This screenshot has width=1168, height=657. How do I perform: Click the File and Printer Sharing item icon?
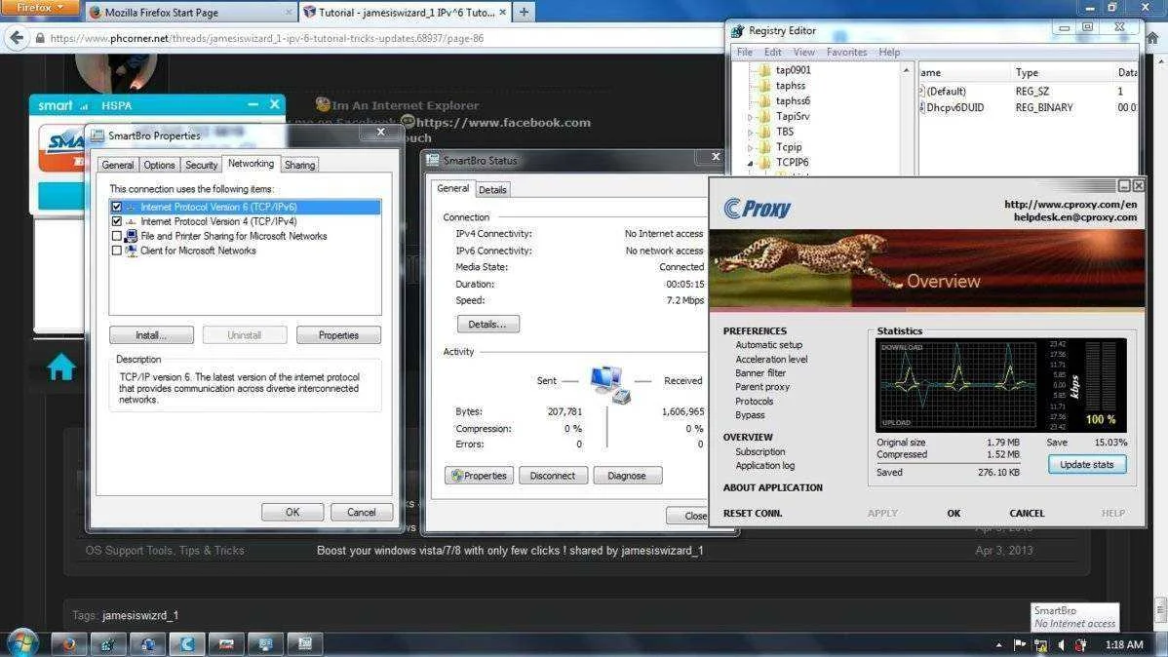(131, 236)
